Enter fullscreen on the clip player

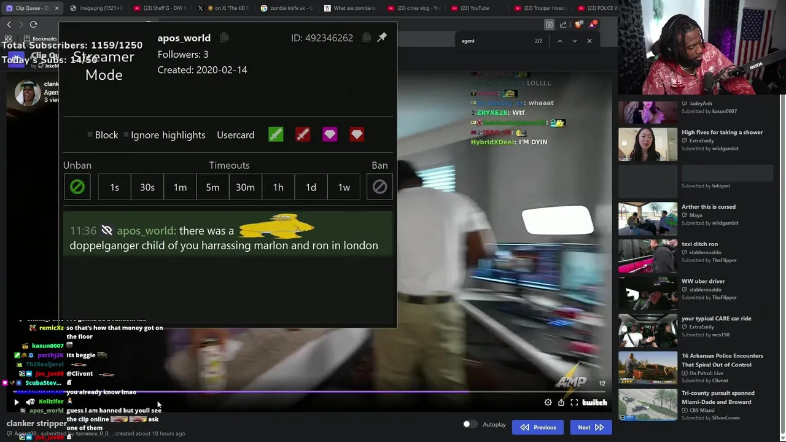pyautogui.click(x=574, y=403)
